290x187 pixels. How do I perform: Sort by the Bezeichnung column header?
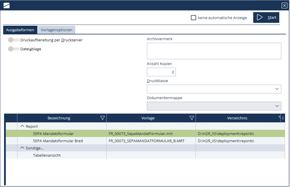tap(59, 118)
